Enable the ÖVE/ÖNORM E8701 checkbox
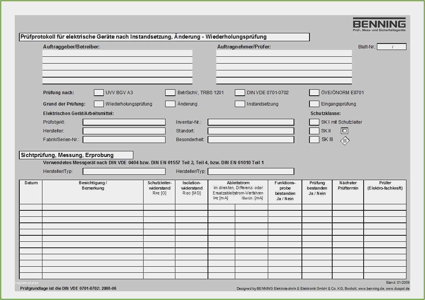425x300 pixels. pyautogui.click(x=314, y=93)
